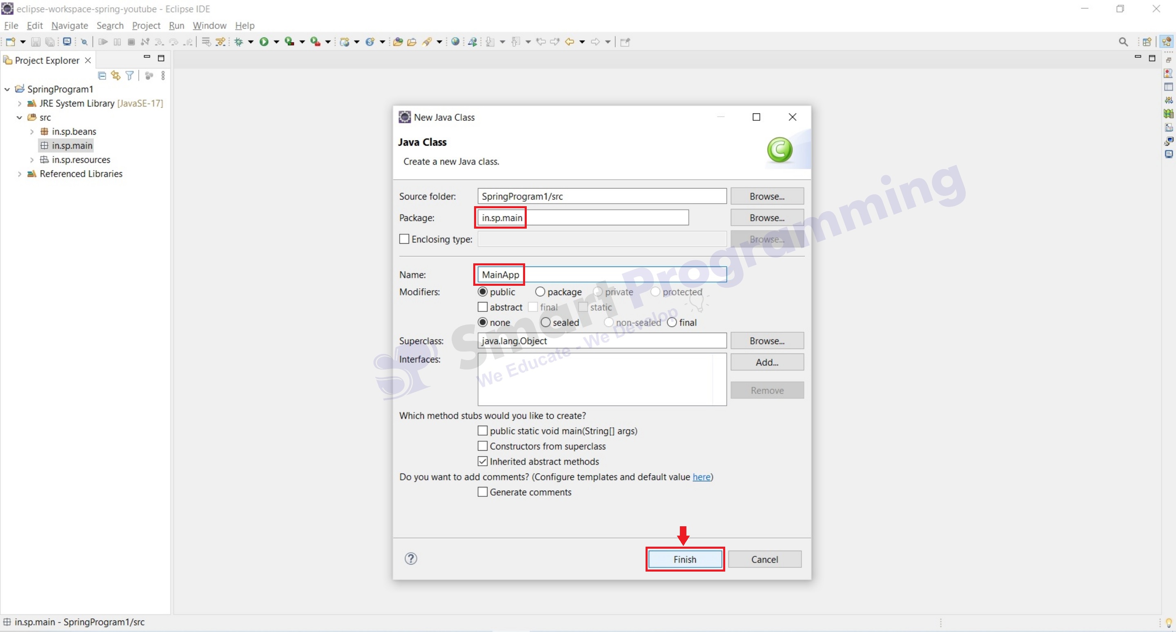Click the Finish button
The image size is (1176, 632).
(x=685, y=559)
